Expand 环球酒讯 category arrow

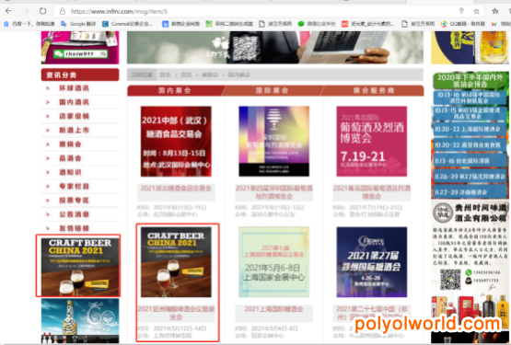click(48, 88)
